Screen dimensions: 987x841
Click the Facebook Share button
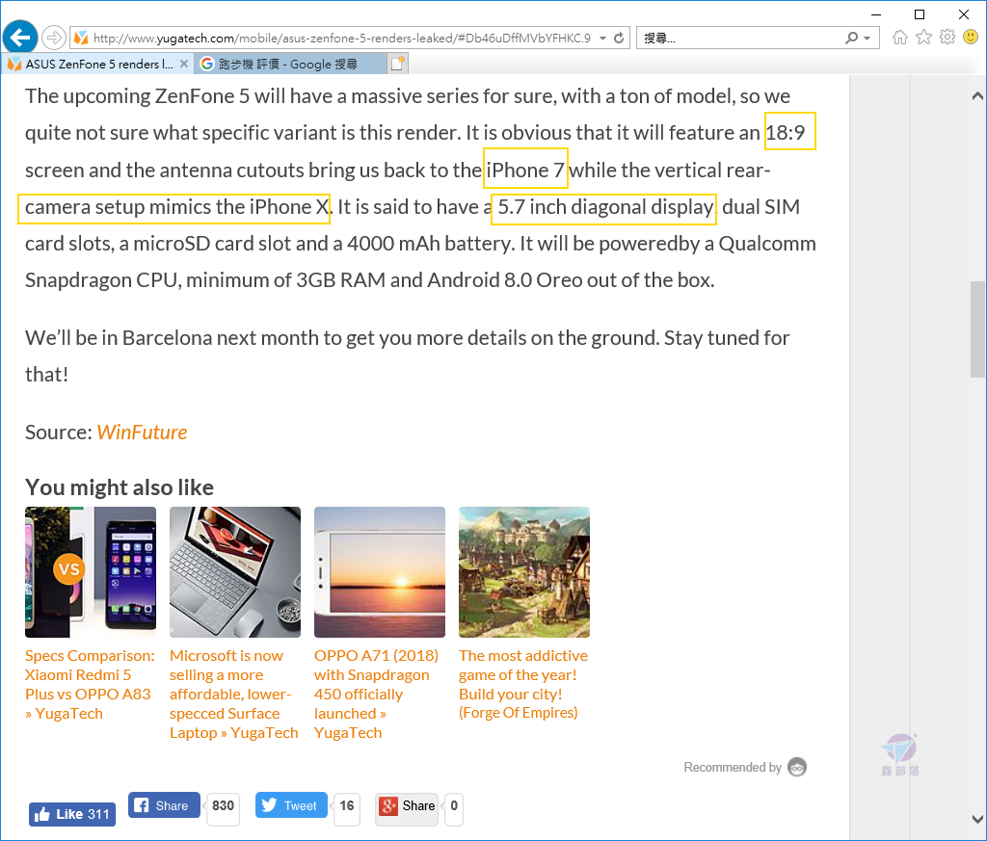click(x=164, y=805)
